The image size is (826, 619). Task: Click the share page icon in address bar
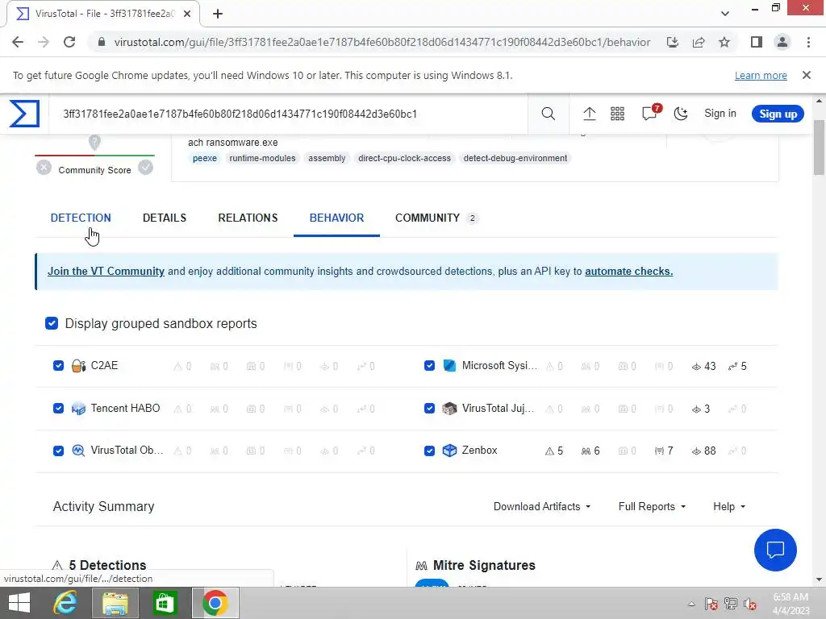pyautogui.click(x=699, y=42)
